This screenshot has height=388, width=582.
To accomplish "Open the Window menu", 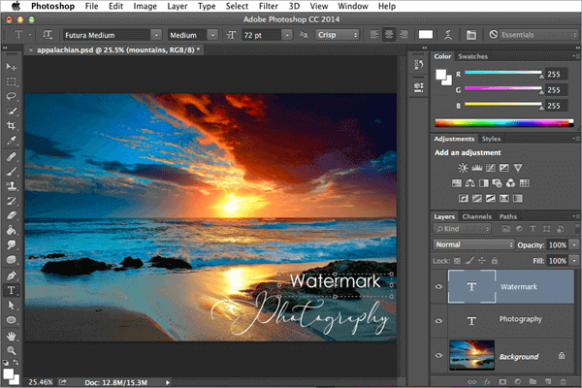I will pyautogui.click(x=353, y=7).
